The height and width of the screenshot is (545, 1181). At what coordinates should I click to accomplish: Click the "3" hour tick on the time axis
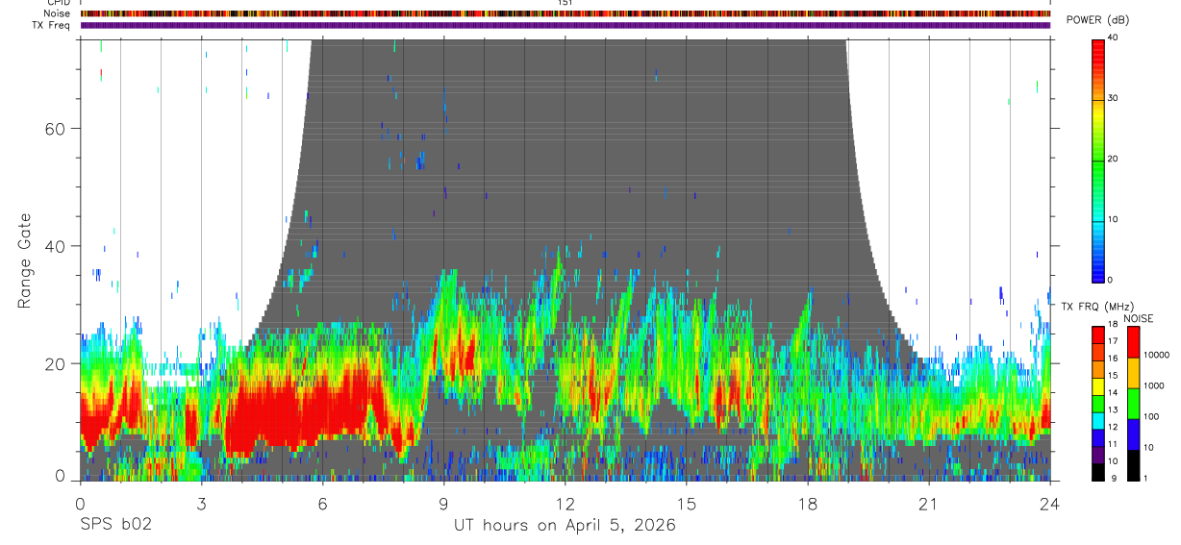point(201,504)
